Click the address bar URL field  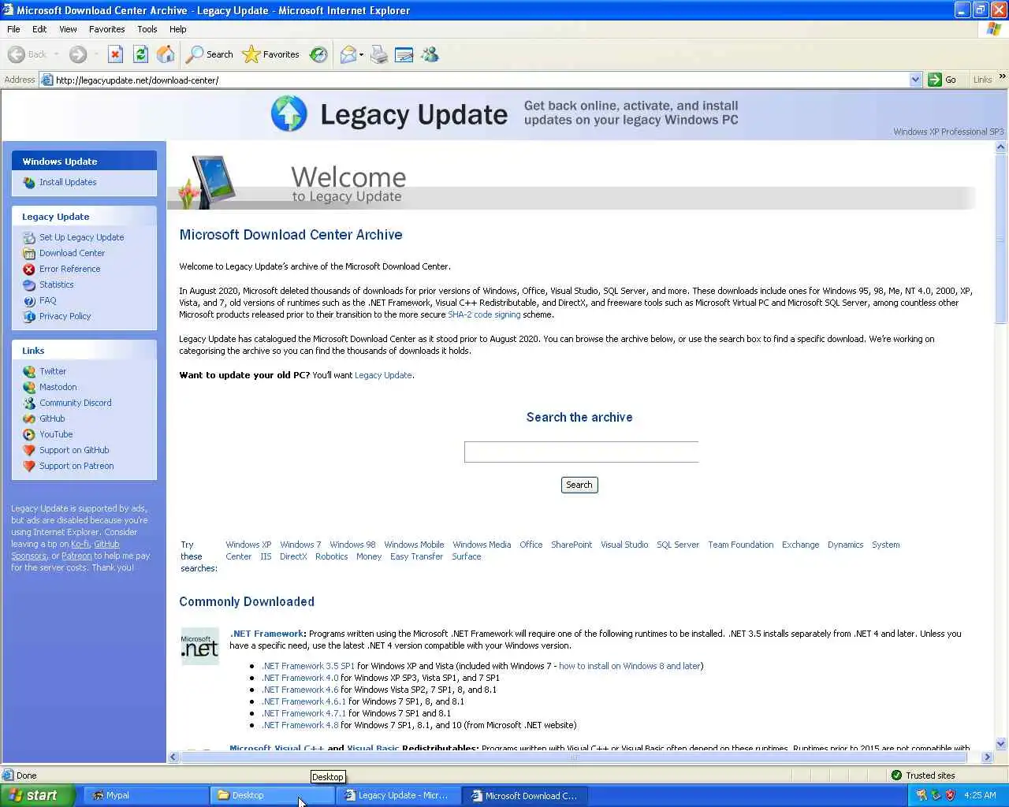(481, 80)
